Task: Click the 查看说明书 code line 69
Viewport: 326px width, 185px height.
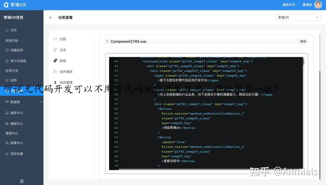Action: tap(178, 161)
